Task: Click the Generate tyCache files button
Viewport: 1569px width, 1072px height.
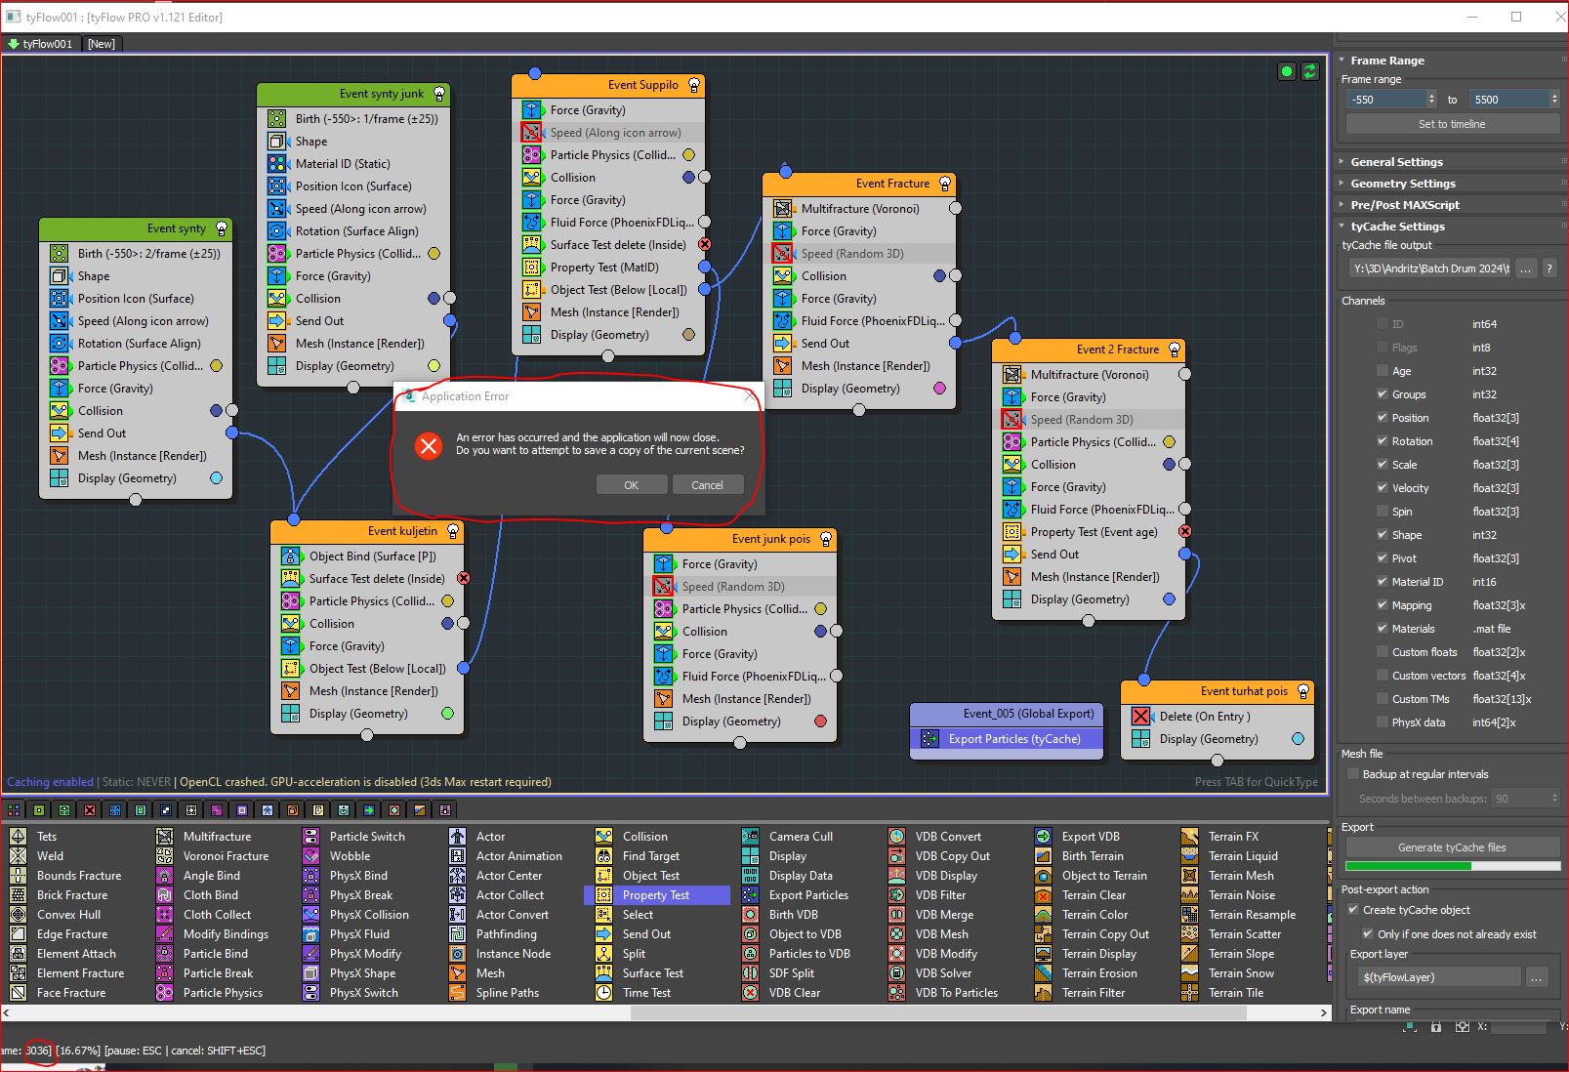Action: [x=1451, y=847]
